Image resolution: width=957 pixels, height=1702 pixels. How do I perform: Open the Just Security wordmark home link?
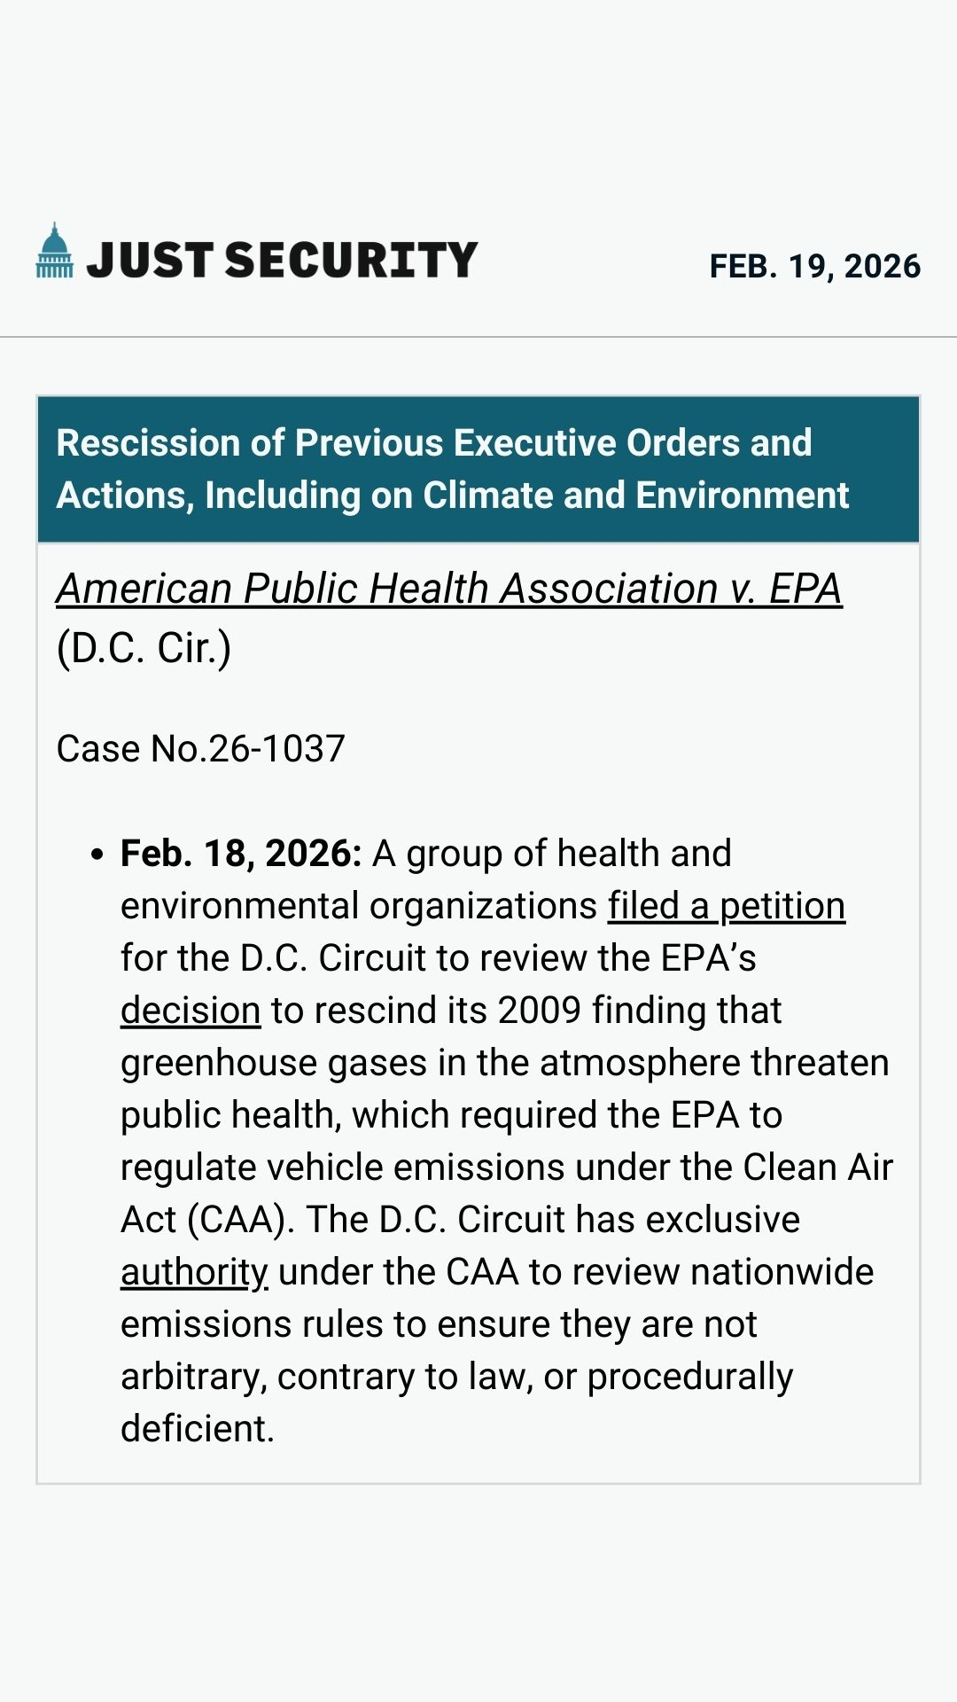[x=282, y=260]
